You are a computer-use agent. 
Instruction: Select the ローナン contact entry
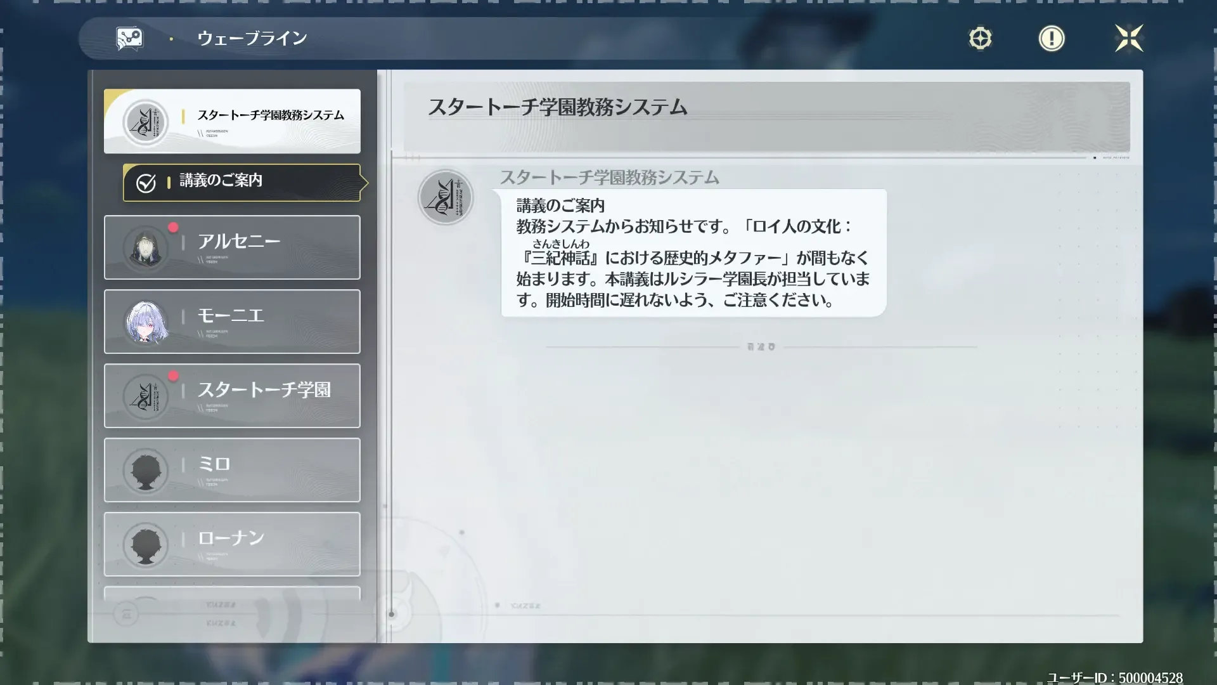pyautogui.click(x=232, y=544)
